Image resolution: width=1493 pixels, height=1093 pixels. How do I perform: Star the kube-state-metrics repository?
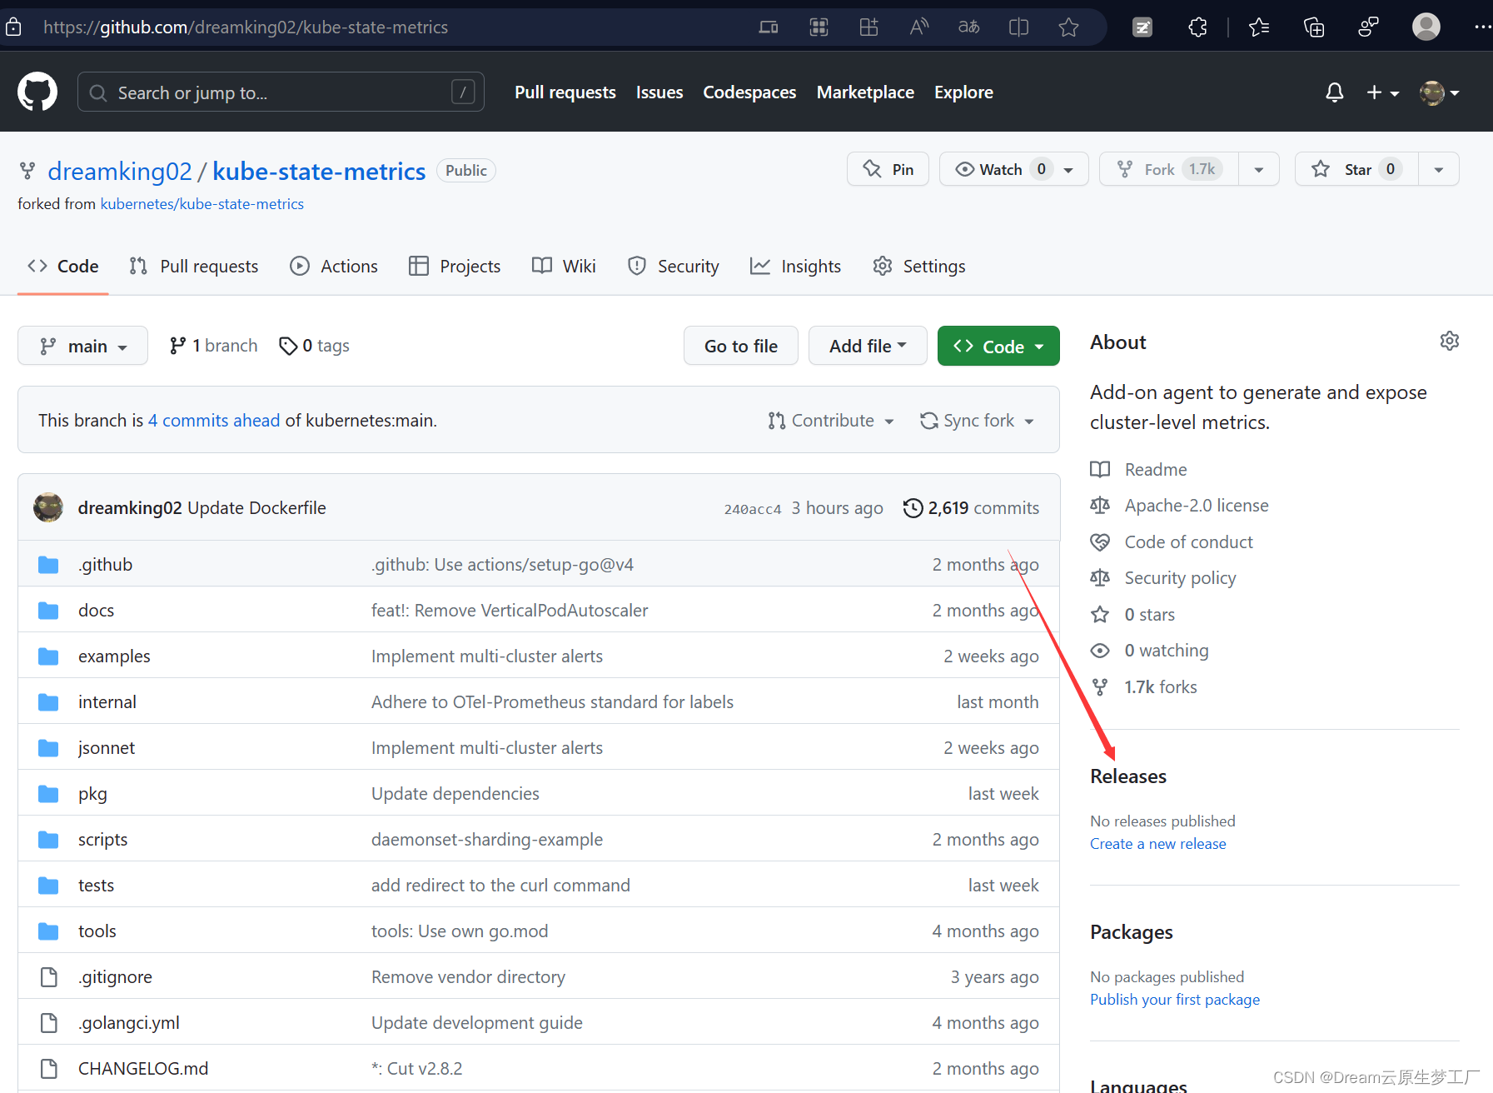[1356, 169]
